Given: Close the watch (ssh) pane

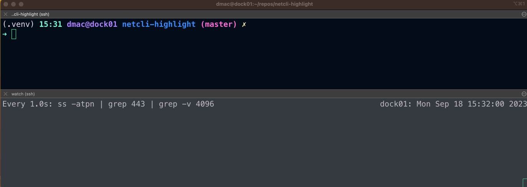Looking at the screenshot, I should point(5,94).
